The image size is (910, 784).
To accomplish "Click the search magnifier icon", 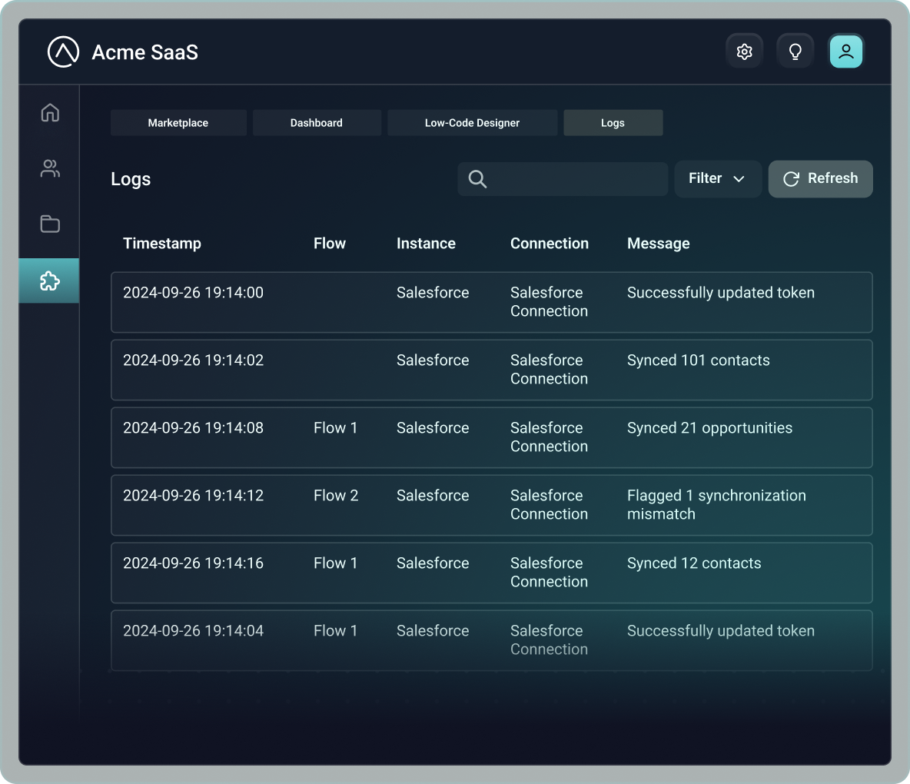I will [477, 179].
